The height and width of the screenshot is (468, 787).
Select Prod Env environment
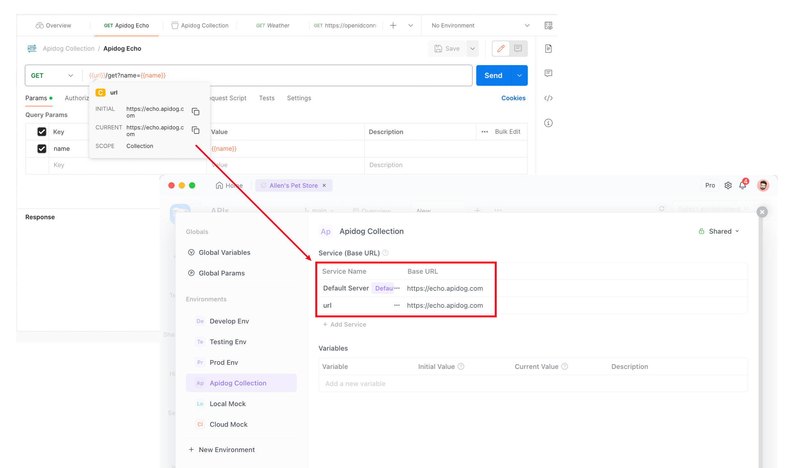click(241, 363)
